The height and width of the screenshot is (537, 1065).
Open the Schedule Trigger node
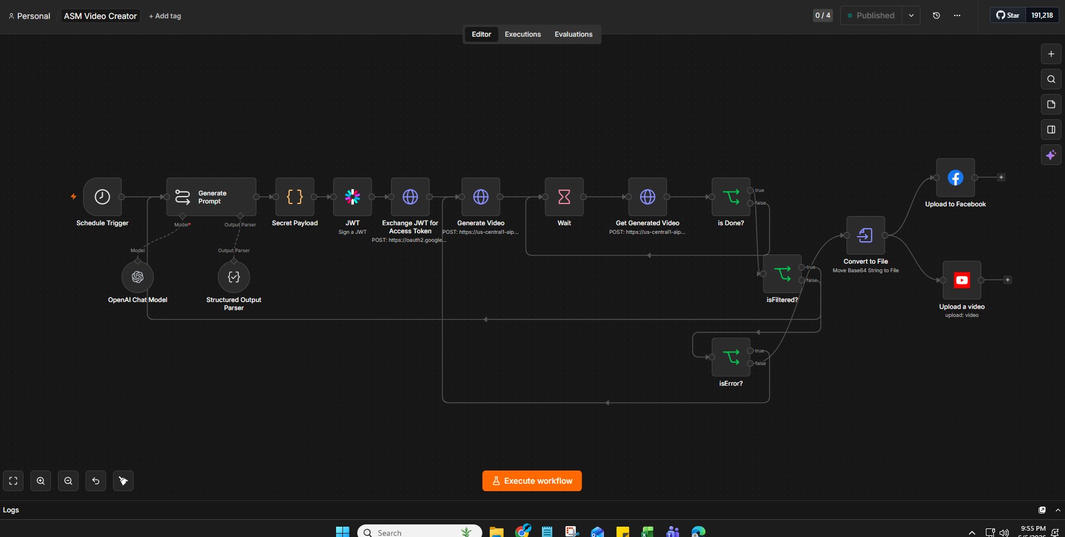tap(102, 197)
